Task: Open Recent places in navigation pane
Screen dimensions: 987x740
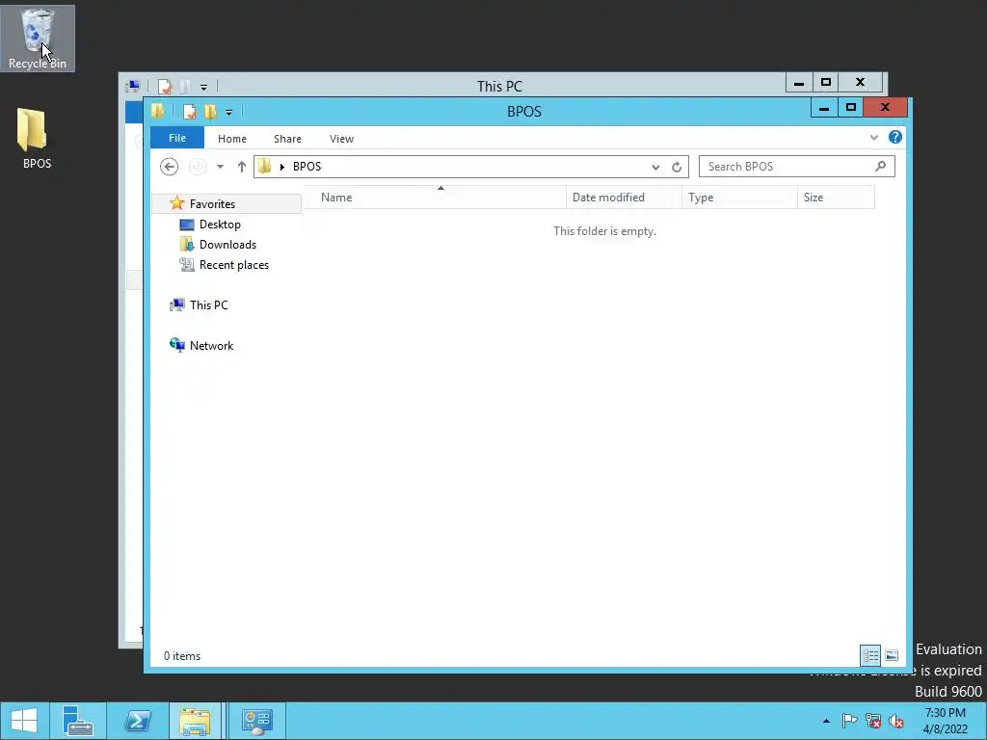Action: click(x=233, y=265)
